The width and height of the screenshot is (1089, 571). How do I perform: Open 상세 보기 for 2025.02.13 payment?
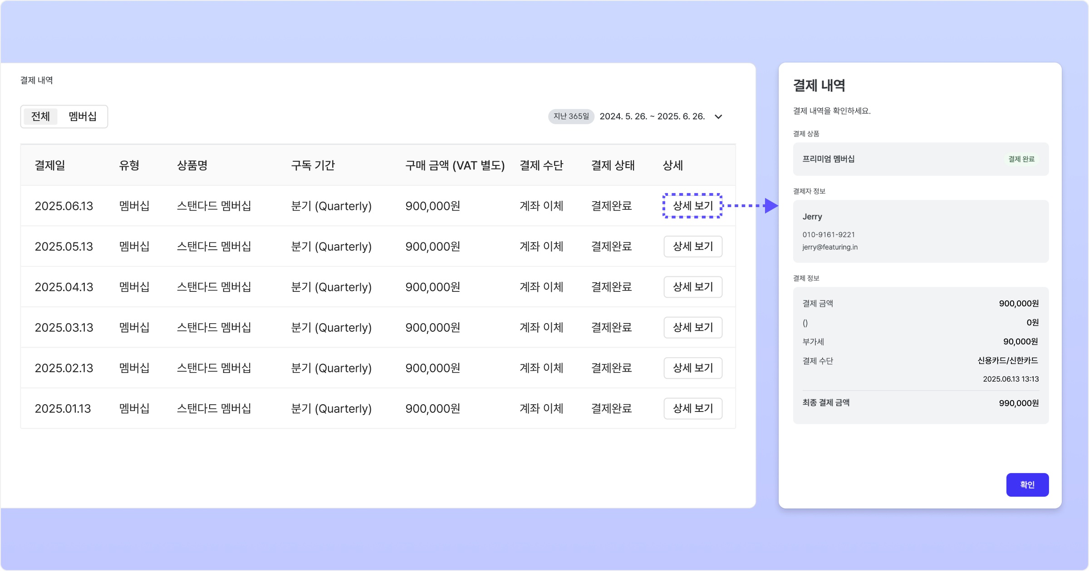pyautogui.click(x=692, y=368)
